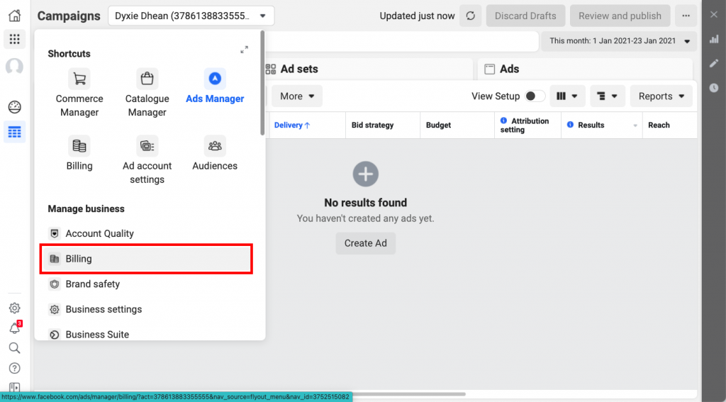
Task: Click the home icon in left sidebar
Action: coord(14,16)
